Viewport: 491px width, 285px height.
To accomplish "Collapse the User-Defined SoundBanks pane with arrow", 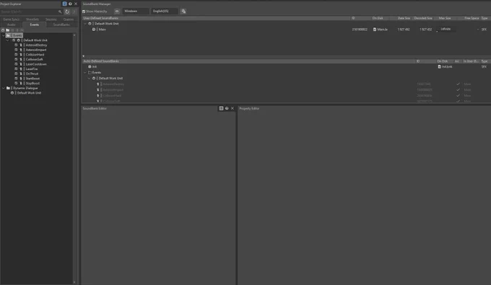I will point(83,56).
